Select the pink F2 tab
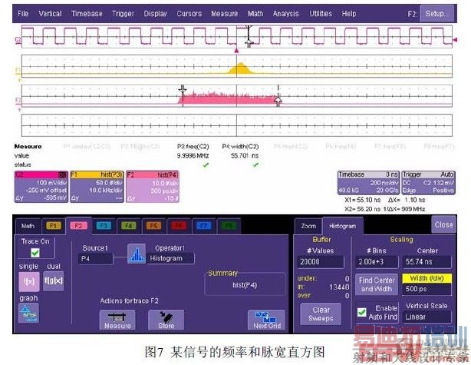Image resolution: width=471 pixels, height=365 pixels. [78, 226]
